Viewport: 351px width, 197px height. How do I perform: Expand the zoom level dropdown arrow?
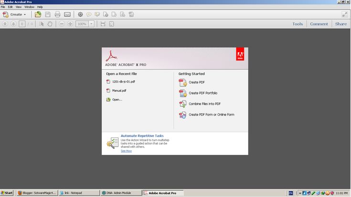[91, 24]
